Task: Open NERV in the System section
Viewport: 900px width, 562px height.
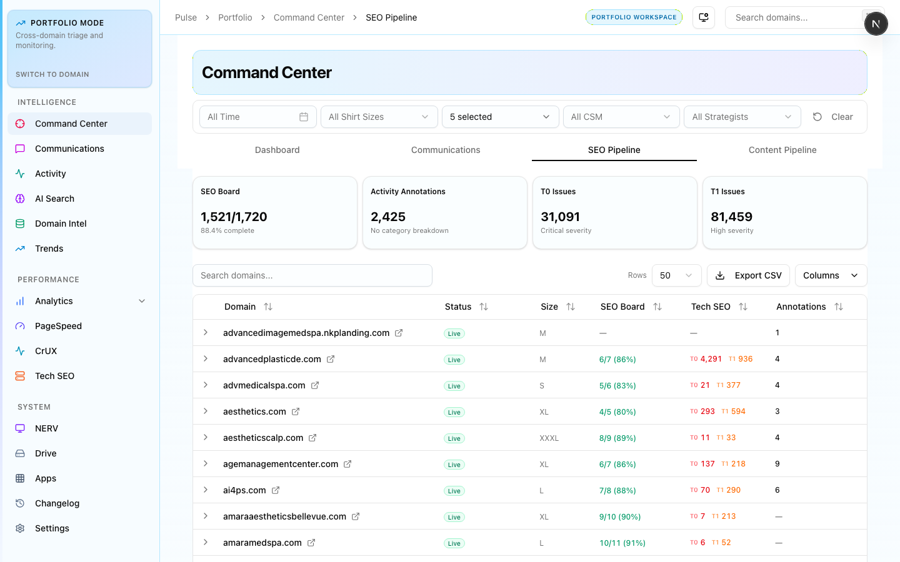Action: tap(46, 428)
